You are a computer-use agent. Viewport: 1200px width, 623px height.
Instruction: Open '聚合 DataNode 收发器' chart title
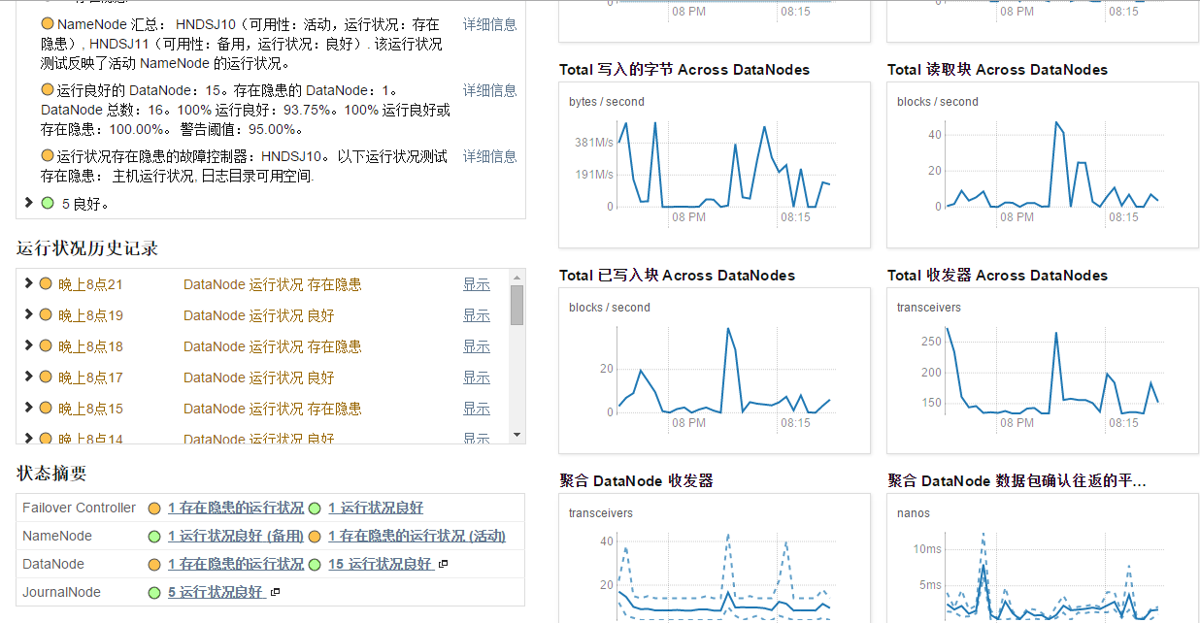click(636, 481)
